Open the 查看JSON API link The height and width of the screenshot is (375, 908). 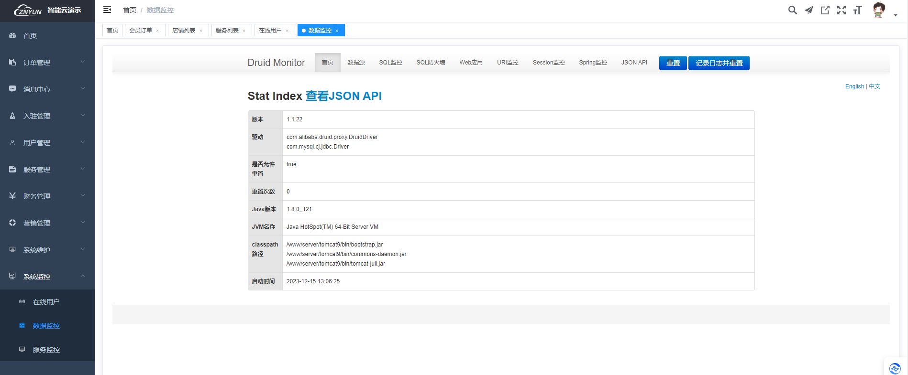click(x=343, y=96)
